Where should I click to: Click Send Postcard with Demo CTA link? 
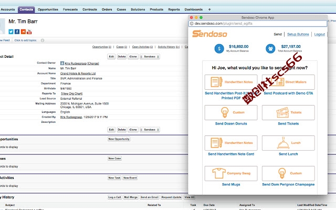coord(288,93)
